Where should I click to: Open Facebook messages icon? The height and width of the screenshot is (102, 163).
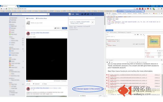[85, 14]
